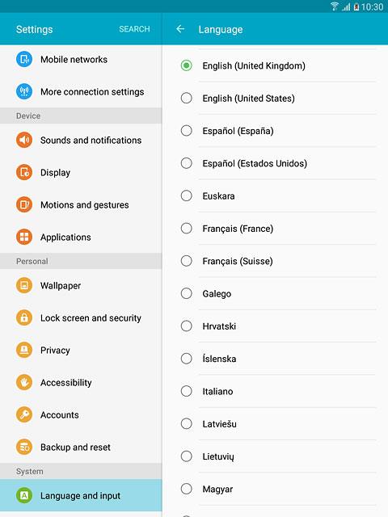Open the Applications grid icon
The image size is (388, 517).
click(24, 237)
